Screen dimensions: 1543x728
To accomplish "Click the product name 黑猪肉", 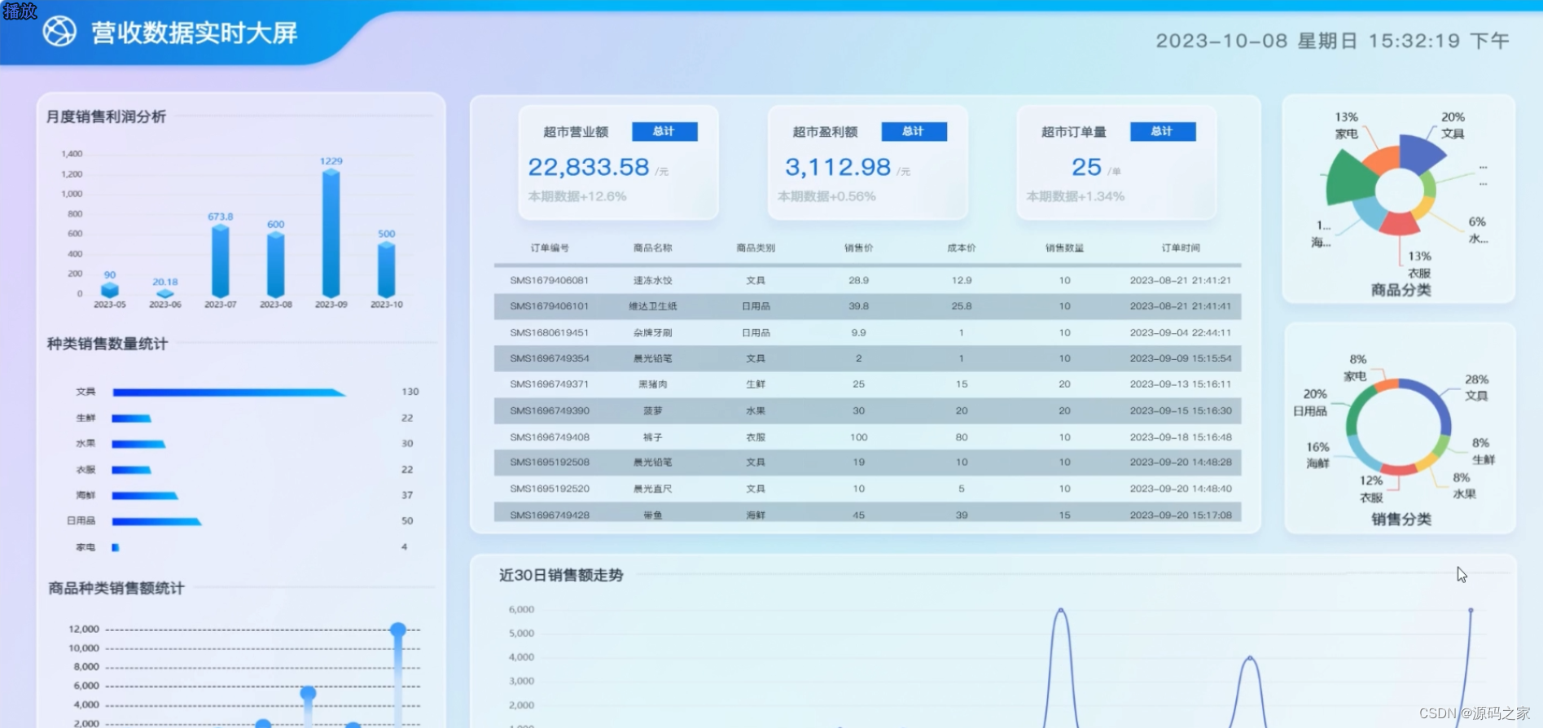I will [x=653, y=384].
